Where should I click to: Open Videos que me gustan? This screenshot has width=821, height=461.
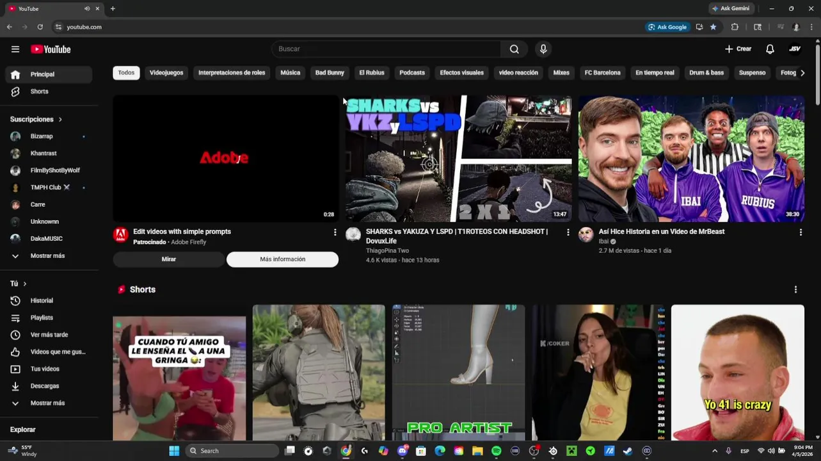point(49,352)
